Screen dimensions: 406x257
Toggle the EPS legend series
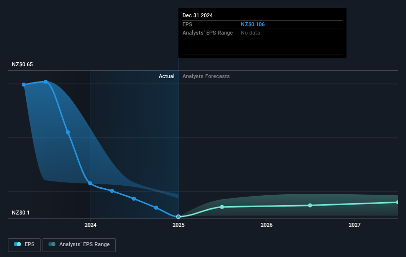click(x=24, y=245)
